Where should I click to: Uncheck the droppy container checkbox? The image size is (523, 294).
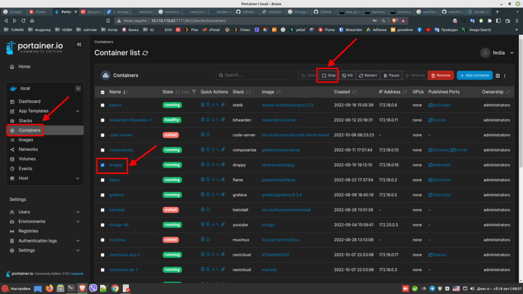point(102,165)
